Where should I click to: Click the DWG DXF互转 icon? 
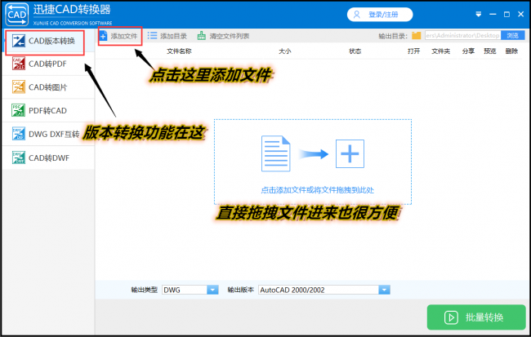point(18,134)
